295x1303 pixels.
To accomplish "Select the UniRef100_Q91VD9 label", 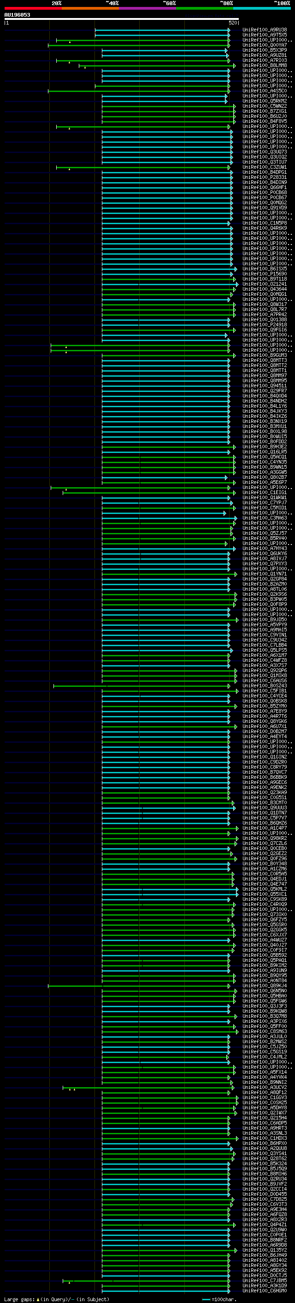I will coord(265,208).
